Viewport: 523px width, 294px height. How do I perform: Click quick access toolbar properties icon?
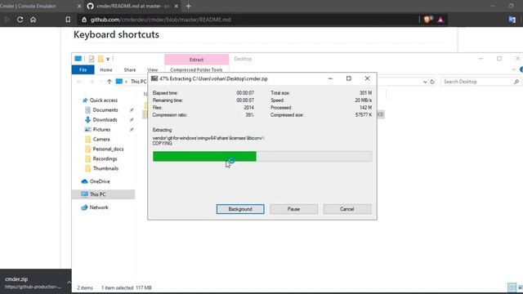[91, 59]
